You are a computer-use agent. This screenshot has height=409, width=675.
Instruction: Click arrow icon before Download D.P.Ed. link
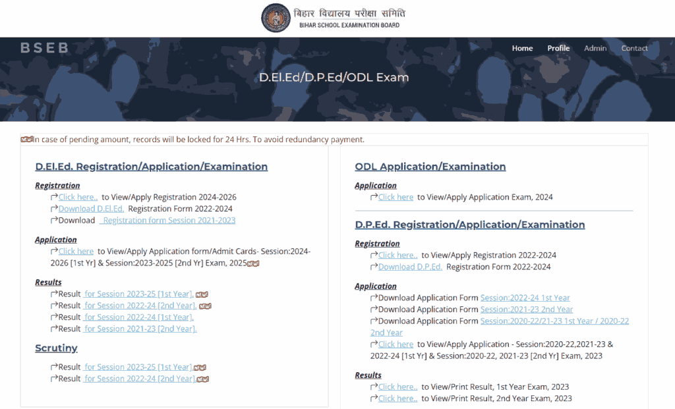374,267
